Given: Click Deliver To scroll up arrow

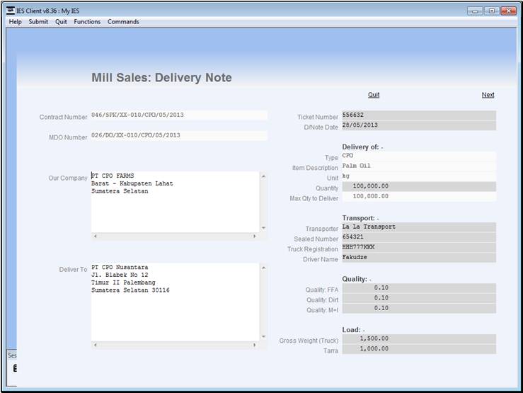Looking at the screenshot, I should click(263, 268).
